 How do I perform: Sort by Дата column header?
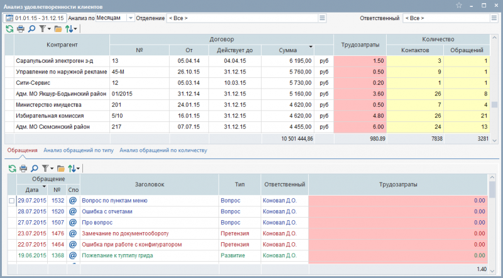32,190
